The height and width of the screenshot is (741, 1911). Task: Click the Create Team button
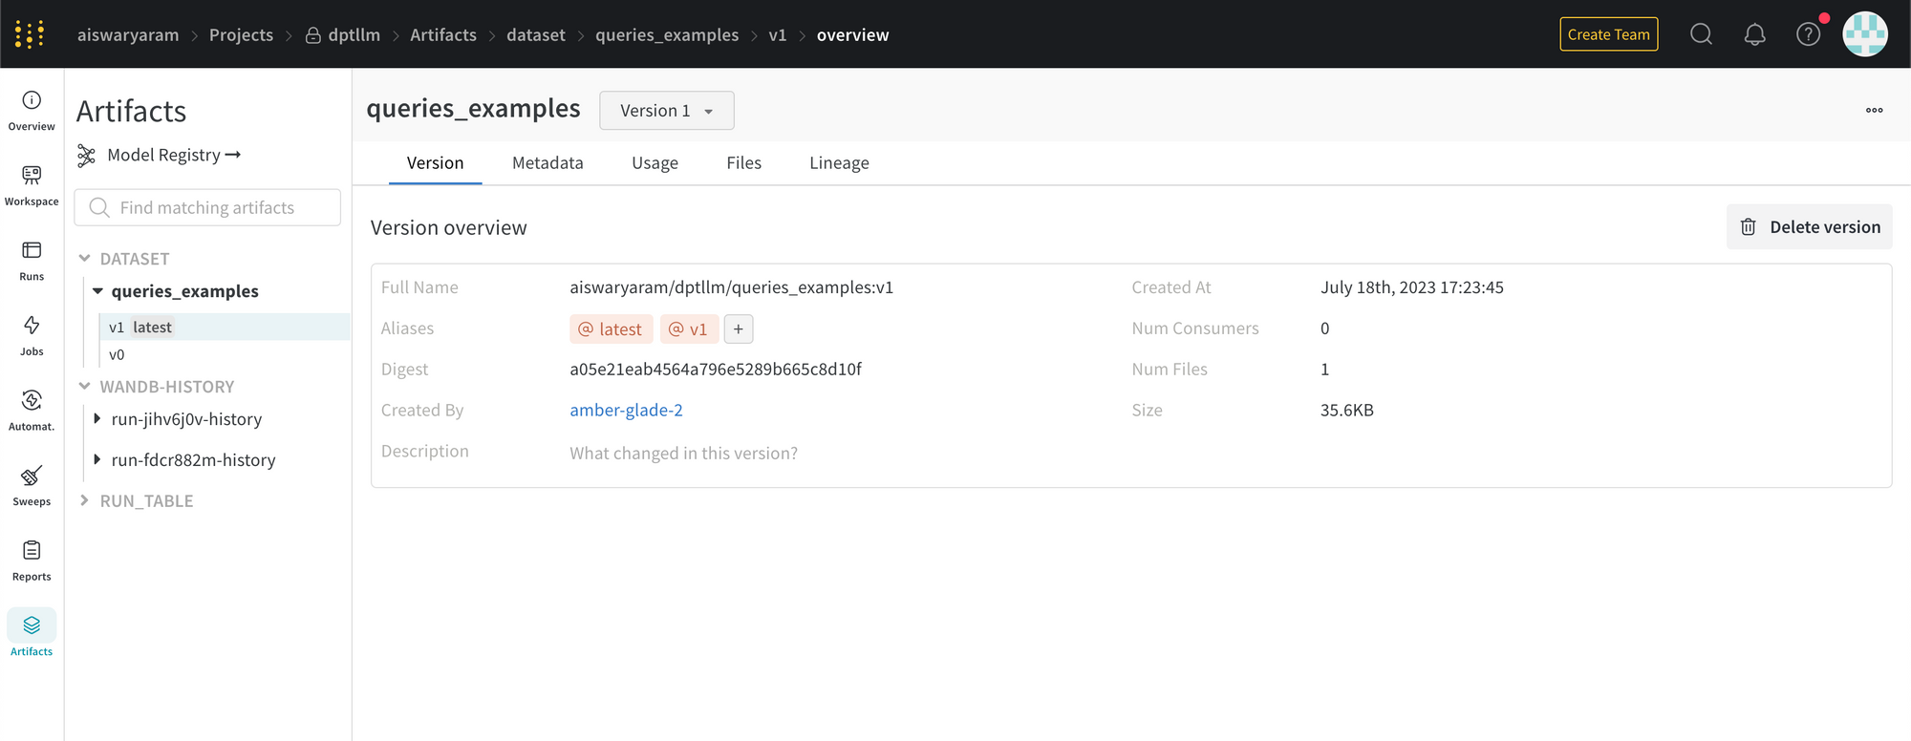point(1609,34)
